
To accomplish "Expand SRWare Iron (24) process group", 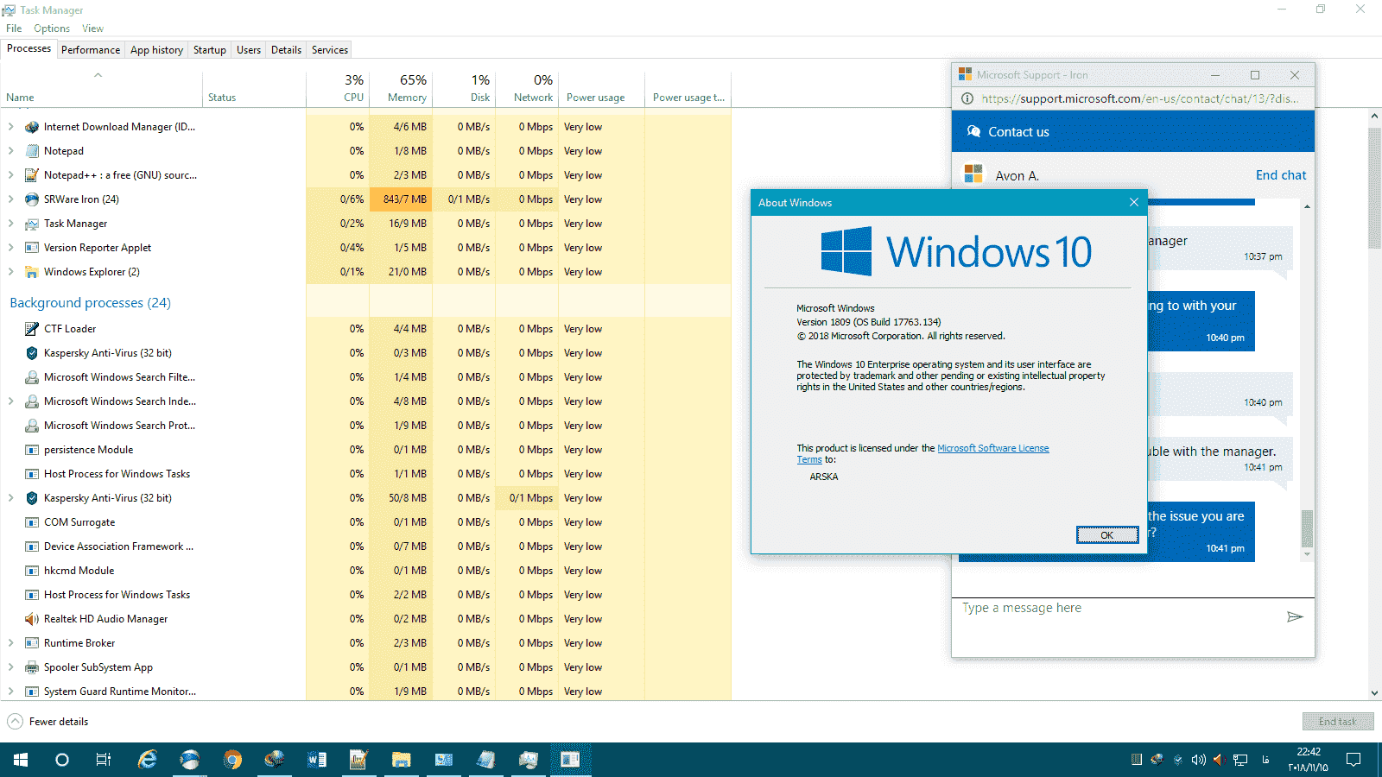I will (x=10, y=199).
